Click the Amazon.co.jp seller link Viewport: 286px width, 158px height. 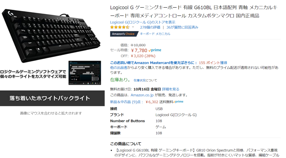142,95
